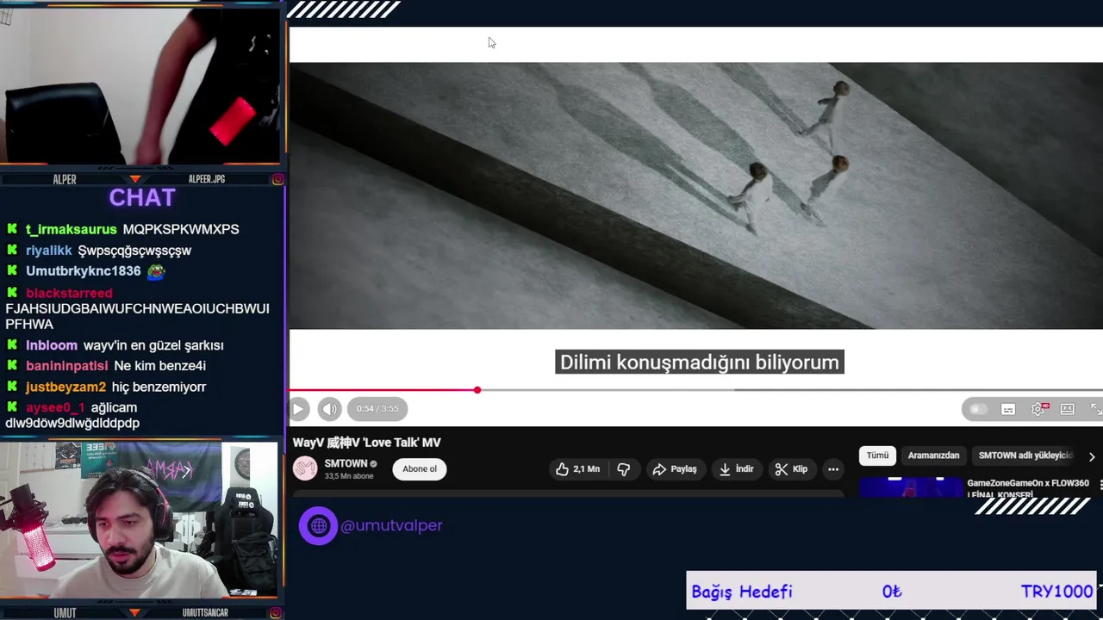
Task: Click the SMTOWN channel avatar
Action: (305, 468)
